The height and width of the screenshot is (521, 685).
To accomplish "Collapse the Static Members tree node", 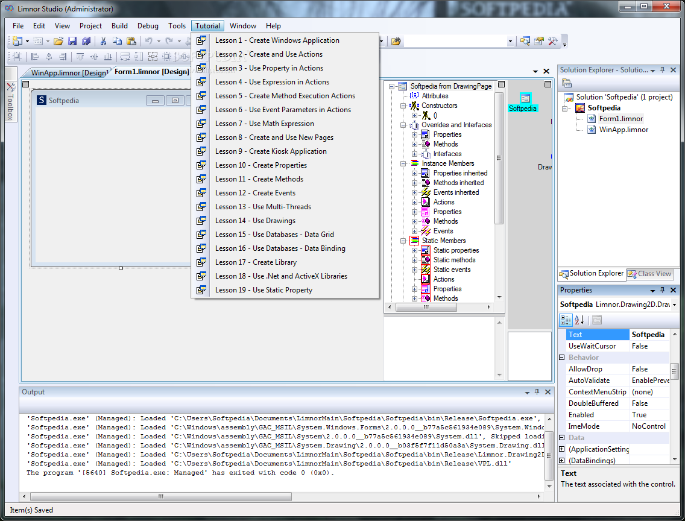I will point(403,241).
